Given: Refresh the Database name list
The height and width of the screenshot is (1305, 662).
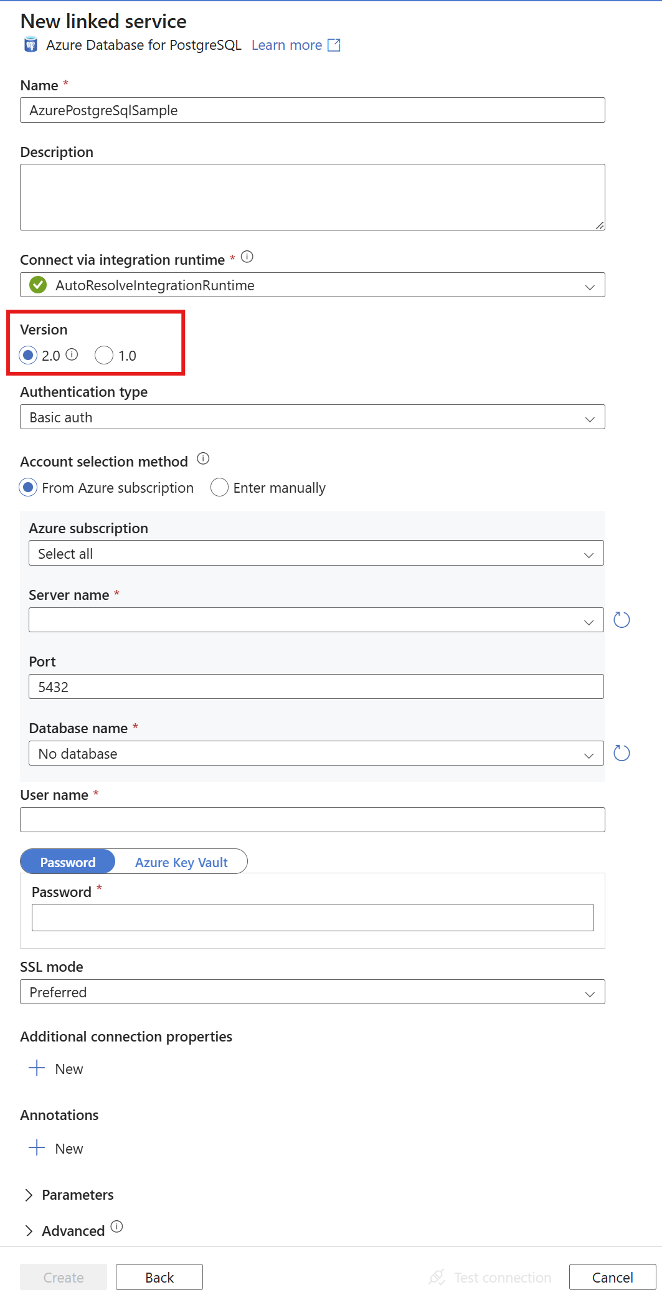Looking at the screenshot, I should pyautogui.click(x=622, y=753).
